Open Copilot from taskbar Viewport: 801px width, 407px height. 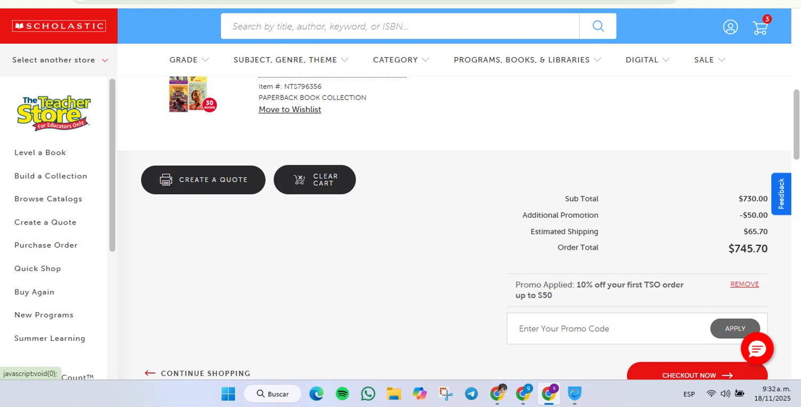(420, 394)
